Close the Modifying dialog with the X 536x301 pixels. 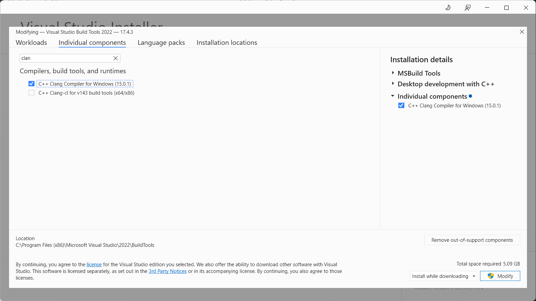point(522,32)
